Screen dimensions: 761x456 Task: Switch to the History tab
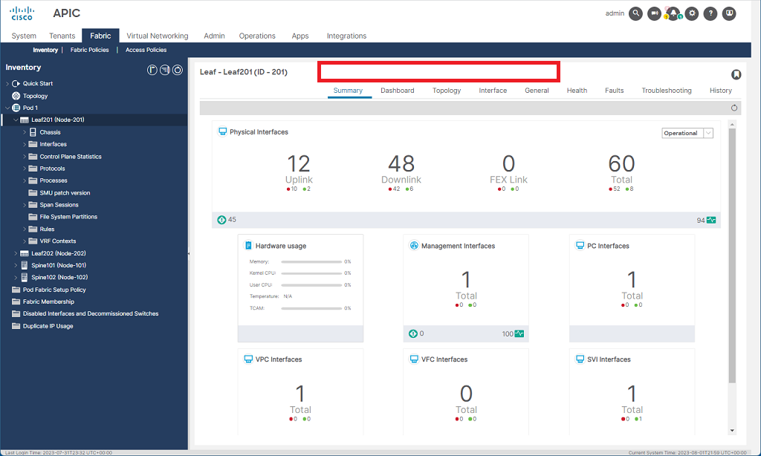[721, 90]
